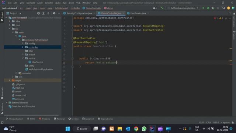The height and width of the screenshot is (133, 236).
Task: Open the SonarLint tool window
Action: (88, 119)
